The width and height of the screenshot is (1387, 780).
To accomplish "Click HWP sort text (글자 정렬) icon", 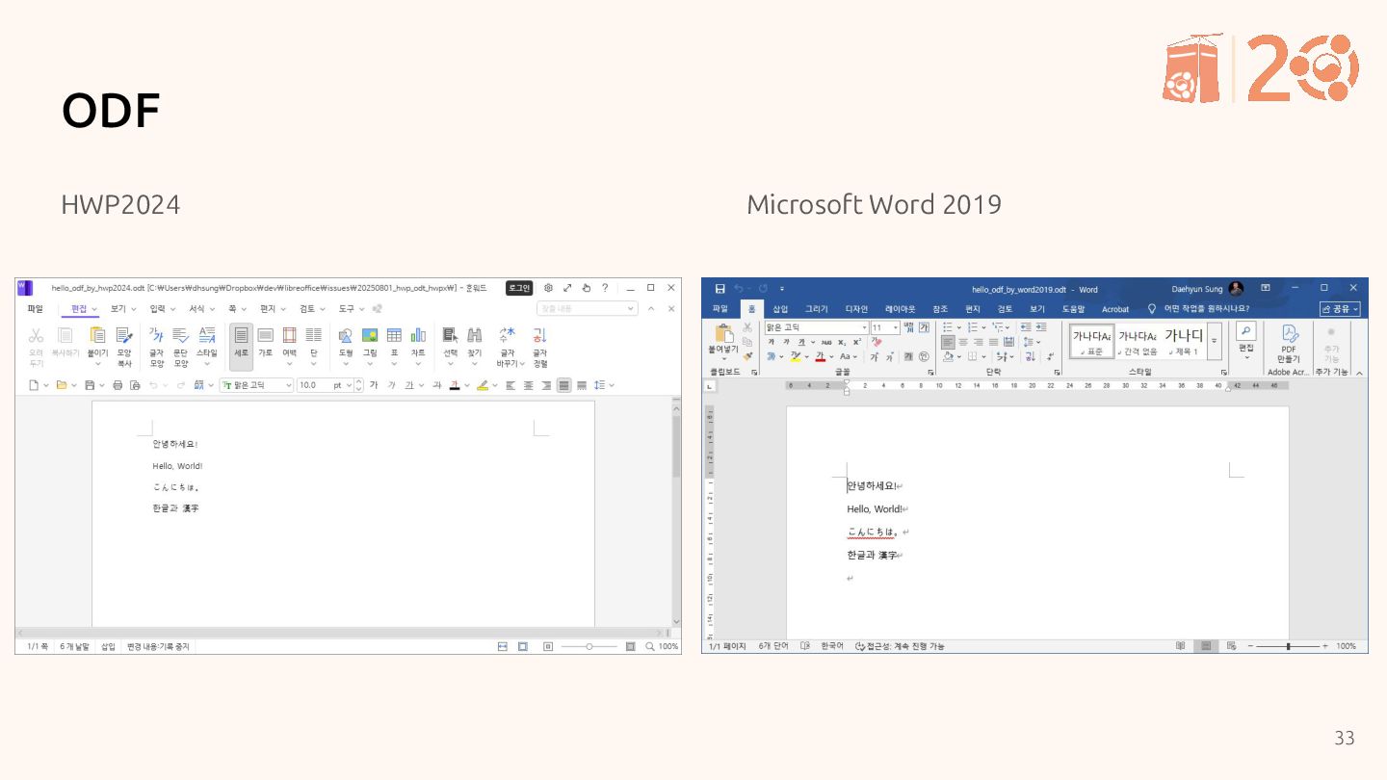I will [x=539, y=335].
